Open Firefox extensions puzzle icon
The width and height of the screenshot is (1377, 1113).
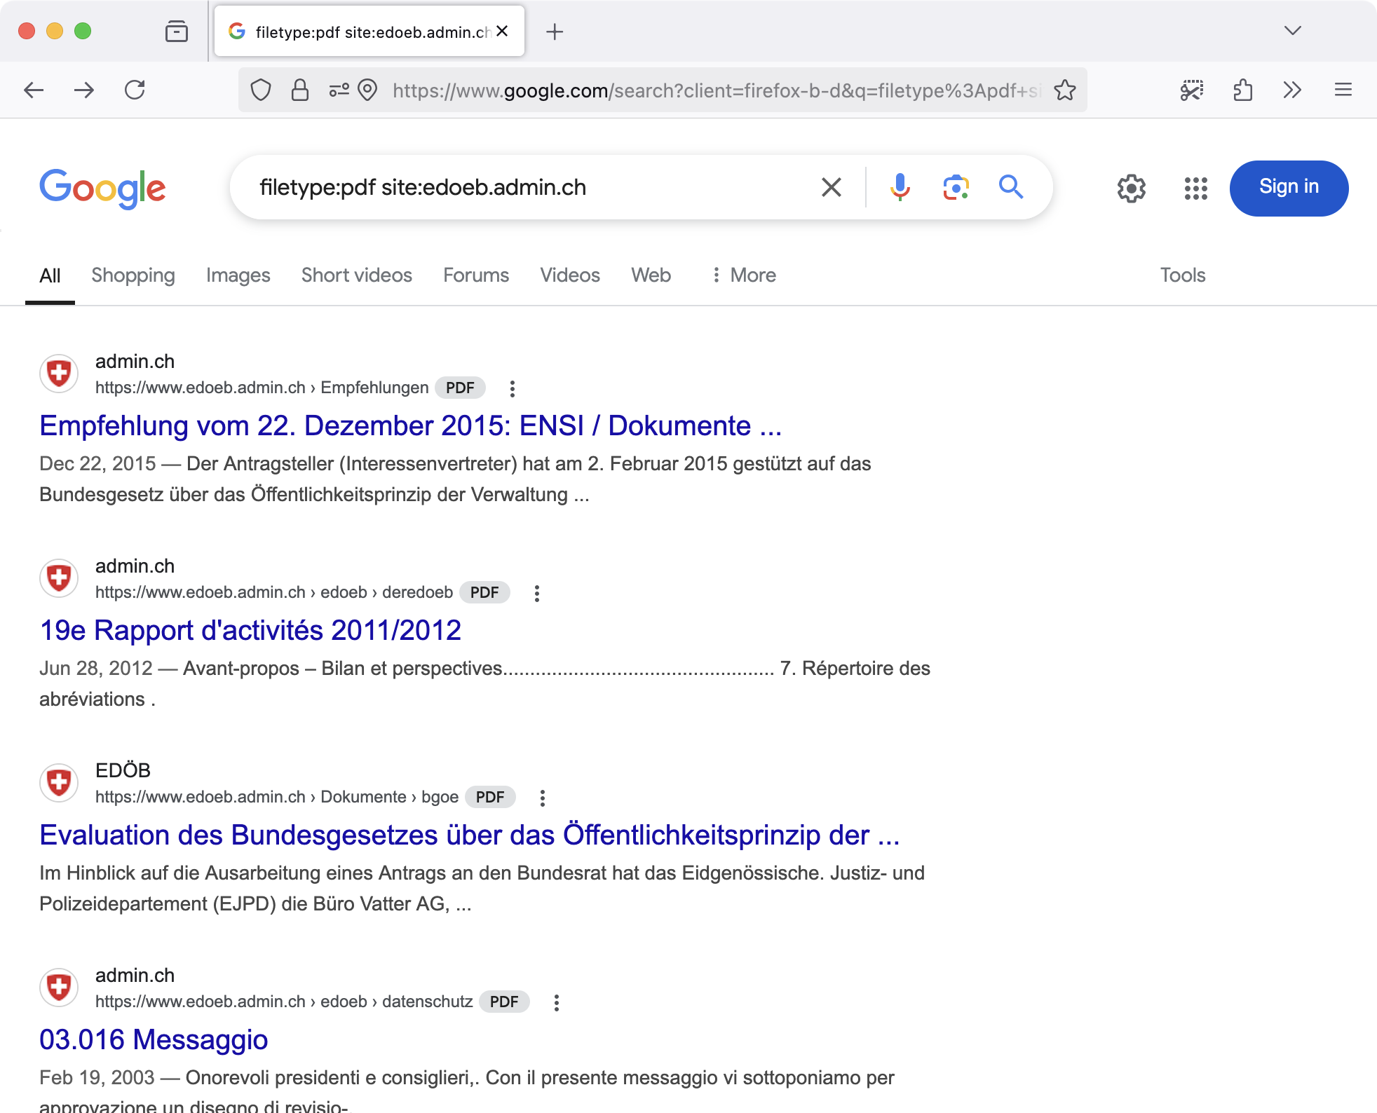1242,90
